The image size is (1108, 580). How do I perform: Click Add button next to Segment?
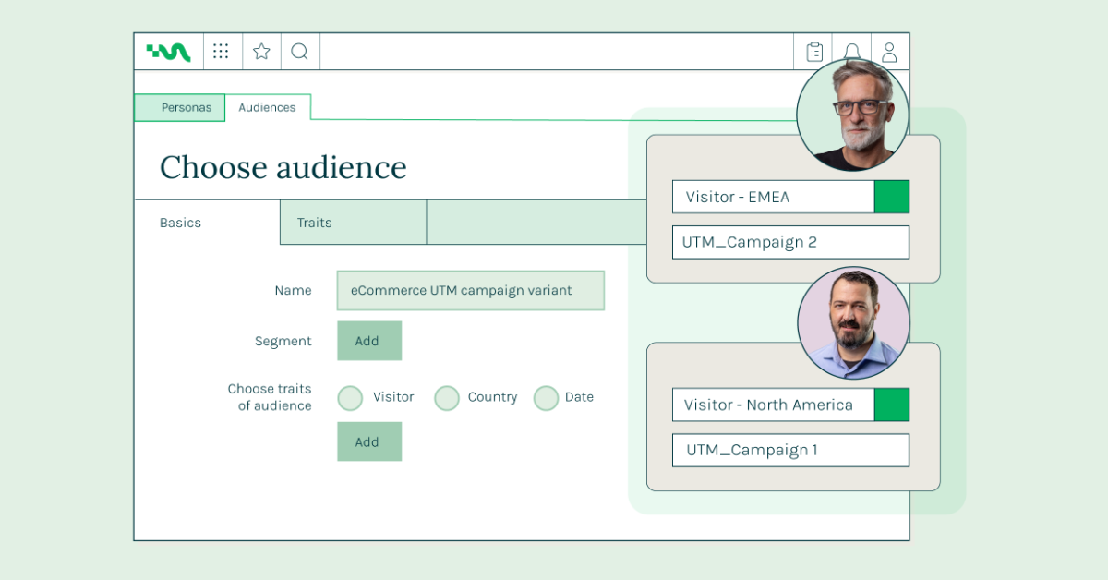[368, 341]
